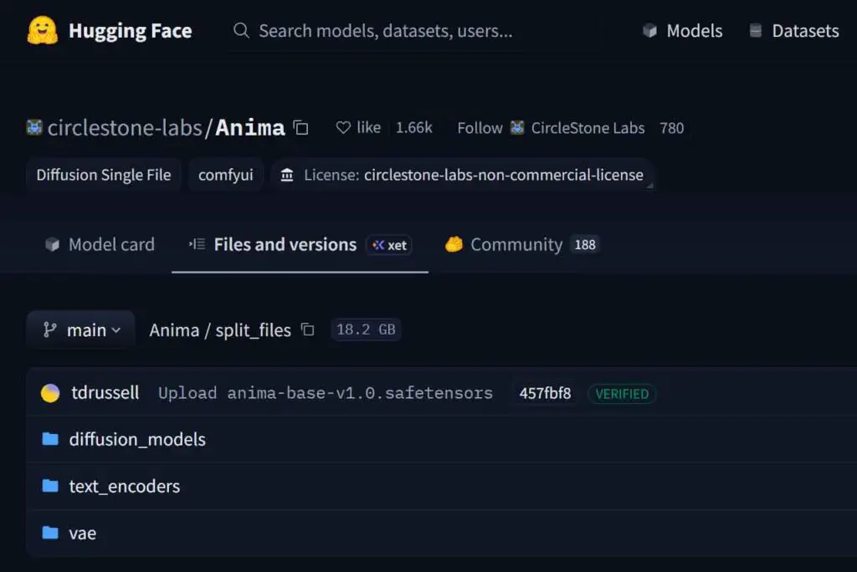This screenshot has height=572, width=857.
Task: Open the Anima repository name link
Action: point(249,128)
